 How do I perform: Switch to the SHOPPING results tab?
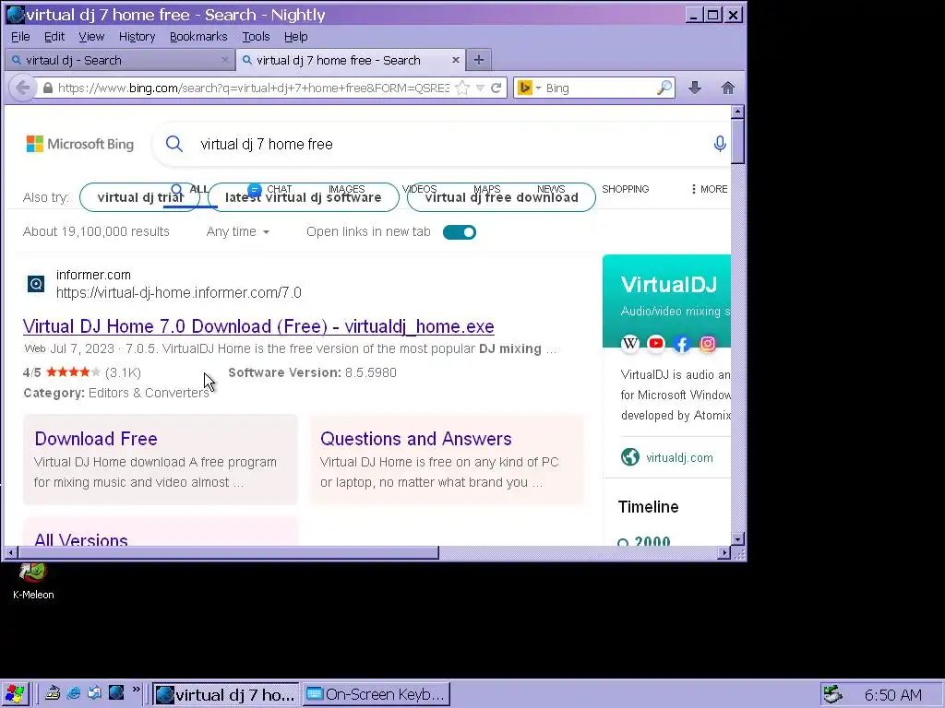625,189
